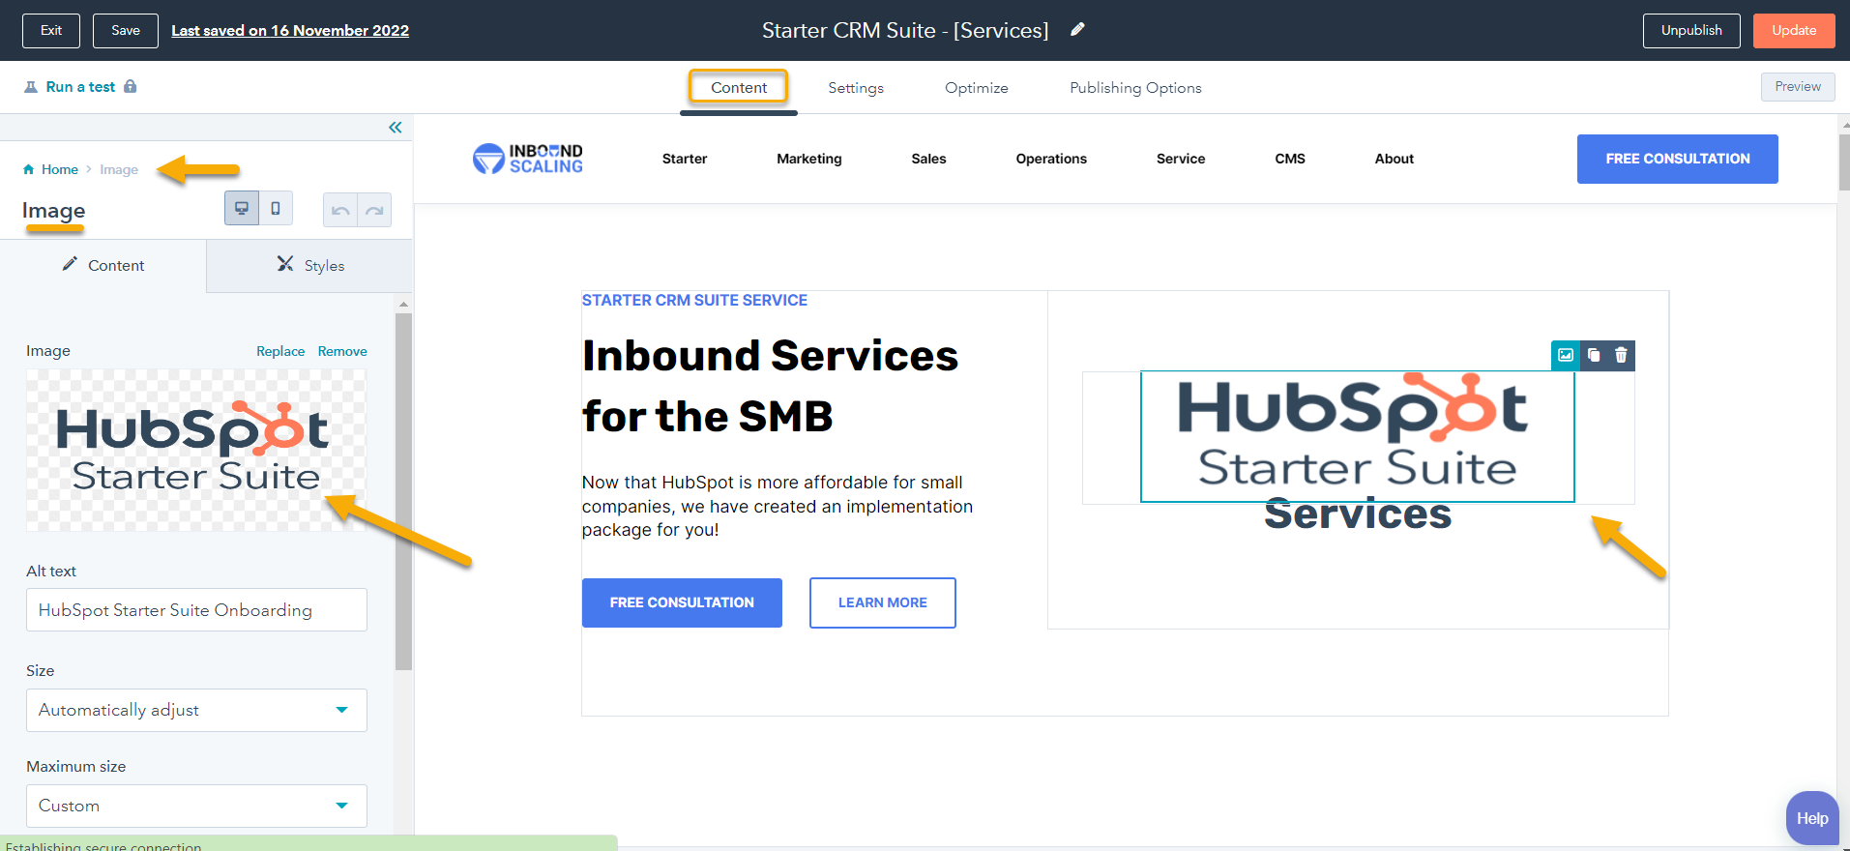1850x851 pixels.
Task: Click the lock icon beside Run a test
Action: point(131,86)
